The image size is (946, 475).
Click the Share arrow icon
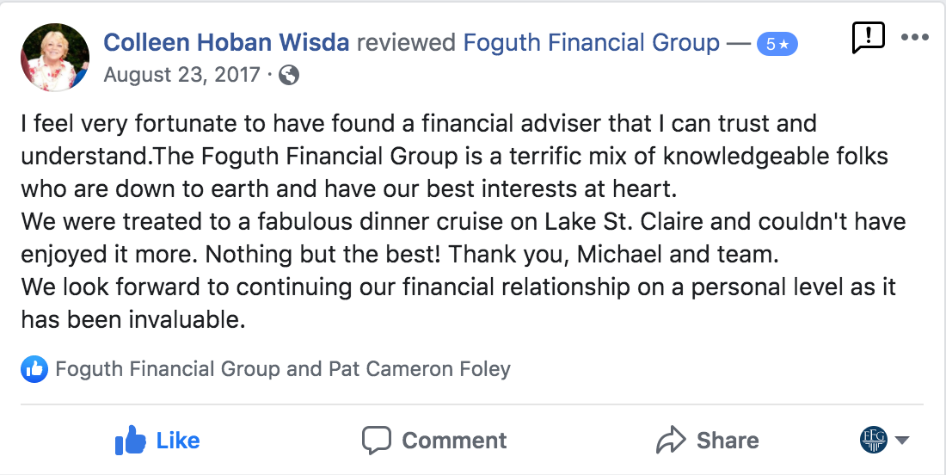(x=670, y=441)
